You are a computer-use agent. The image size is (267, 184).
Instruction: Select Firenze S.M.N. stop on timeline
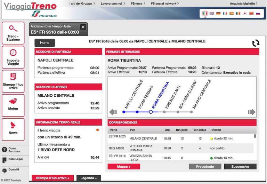[x=164, y=112]
